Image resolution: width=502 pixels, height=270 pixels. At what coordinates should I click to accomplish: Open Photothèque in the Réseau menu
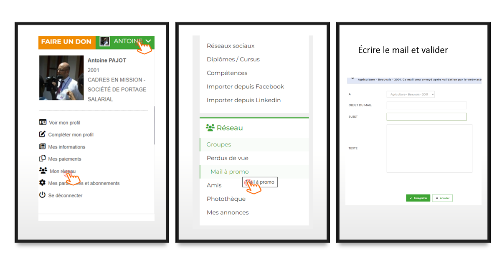226,199
